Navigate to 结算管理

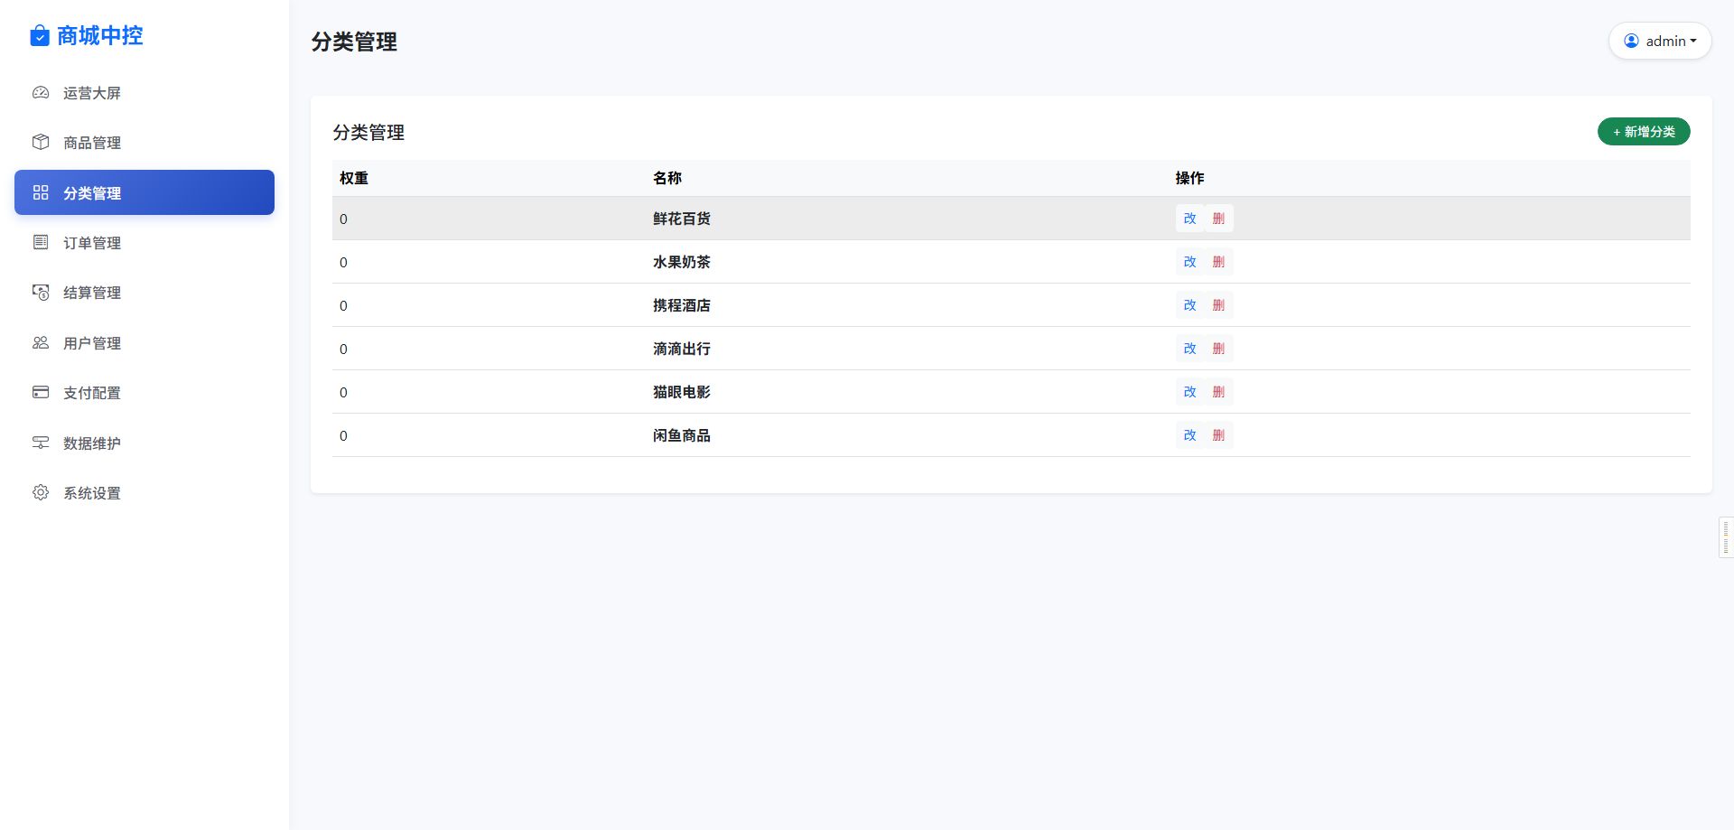144,292
